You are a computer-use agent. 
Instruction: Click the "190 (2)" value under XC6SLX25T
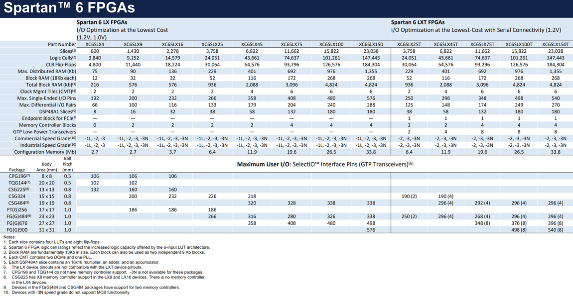coord(409,196)
